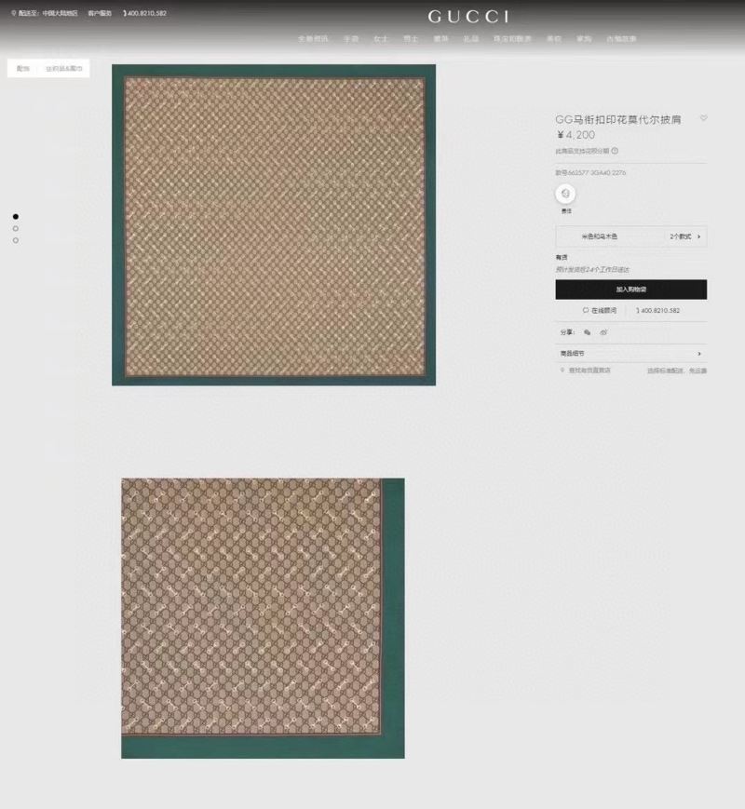Click the estimated delivery time note
The width and height of the screenshot is (745, 809).
pos(592,269)
